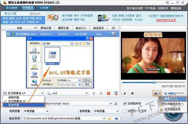The image size is (188, 124).
Task: Click the 模板下载 link
Action: pyautogui.click(x=79, y=20)
